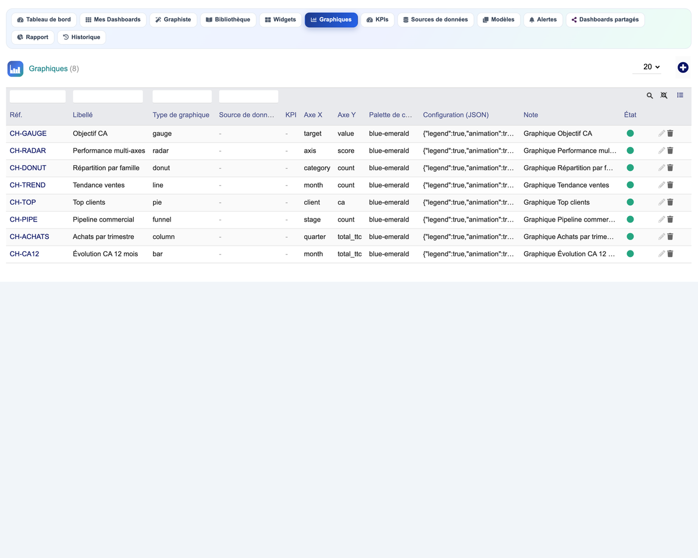Click the clear search filters icon
This screenshot has width=698, height=558.
[664, 95]
